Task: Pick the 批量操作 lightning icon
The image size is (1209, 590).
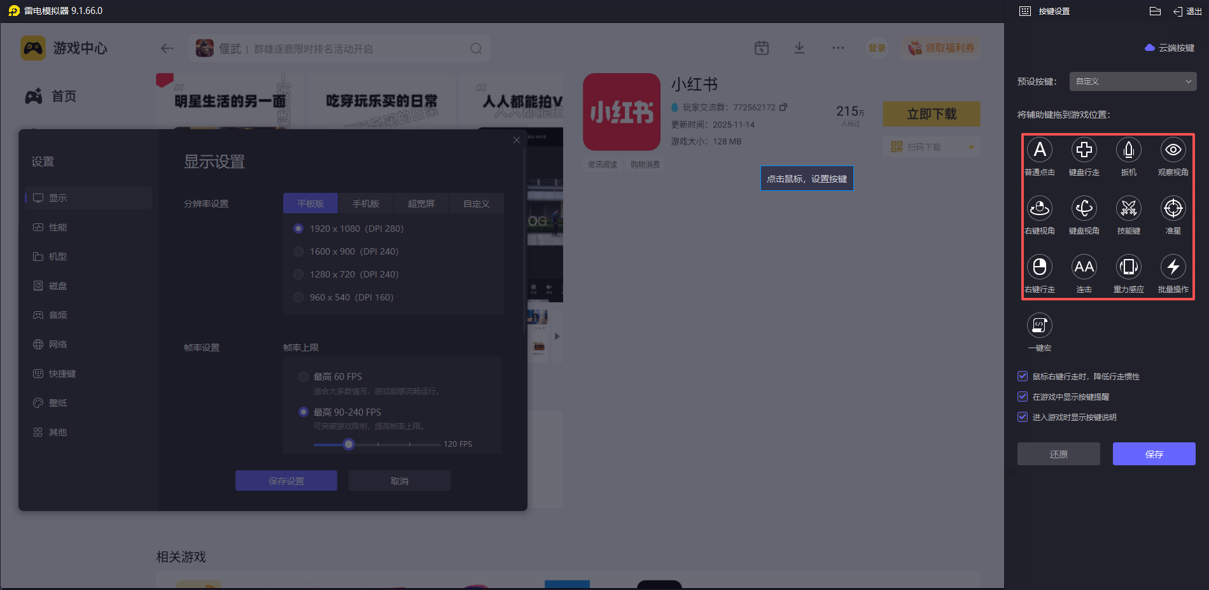Action: [x=1173, y=267]
